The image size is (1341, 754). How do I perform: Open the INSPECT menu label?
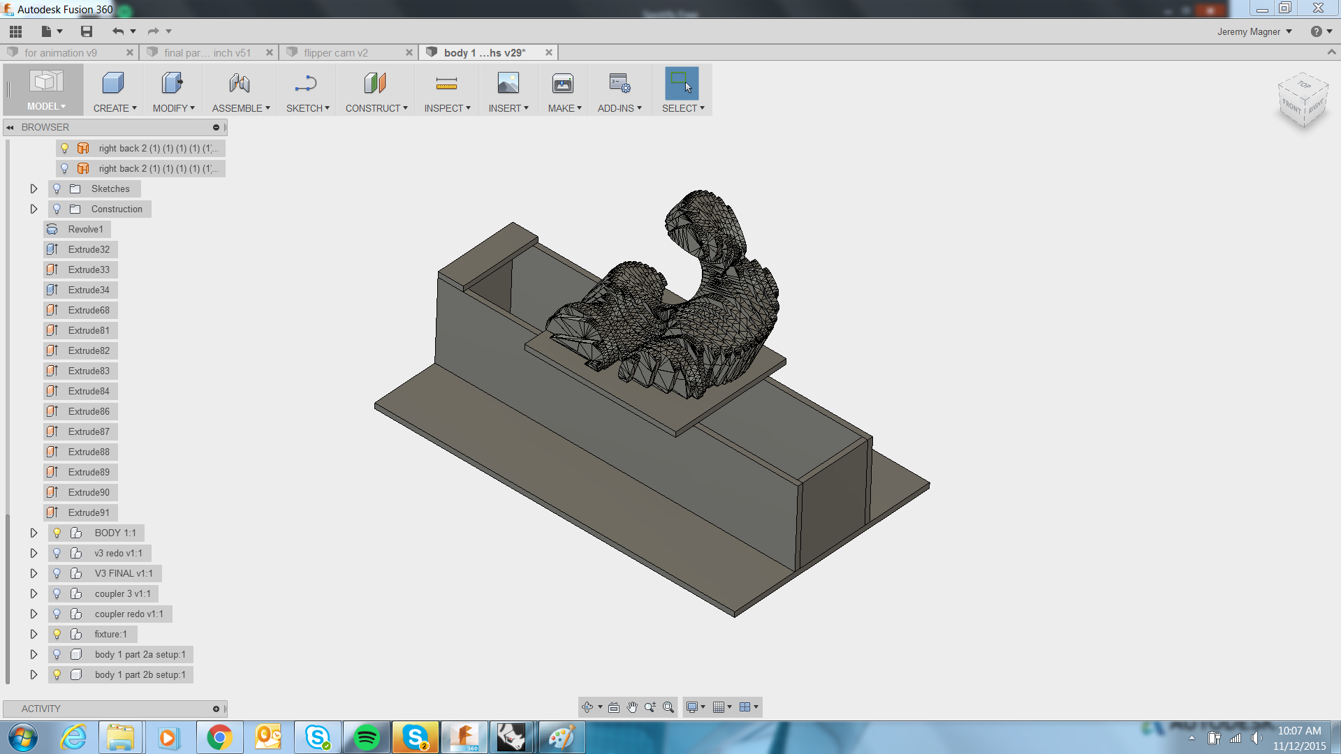click(x=448, y=108)
